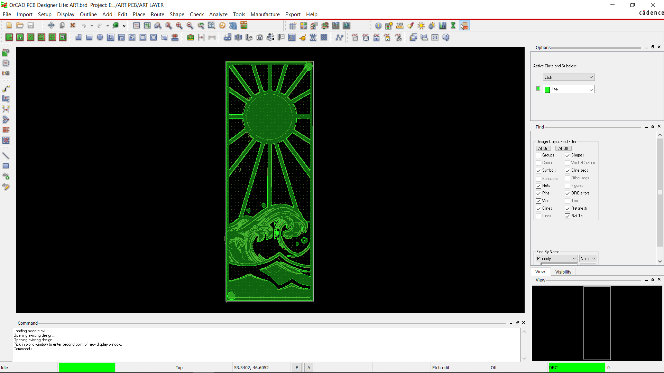Select the rectangle shape tool in toolbar
The height and width of the screenshot is (373, 664).
coord(89,37)
